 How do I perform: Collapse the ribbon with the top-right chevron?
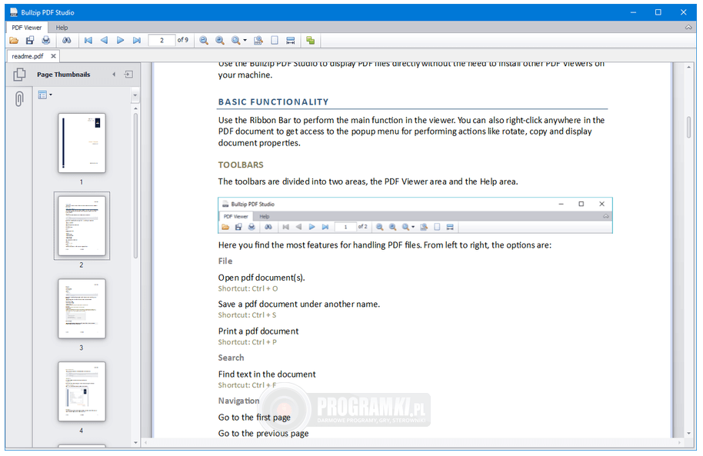(688, 28)
